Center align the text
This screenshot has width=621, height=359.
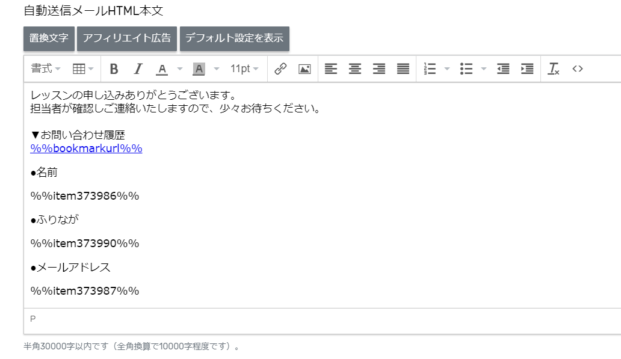coord(355,69)
